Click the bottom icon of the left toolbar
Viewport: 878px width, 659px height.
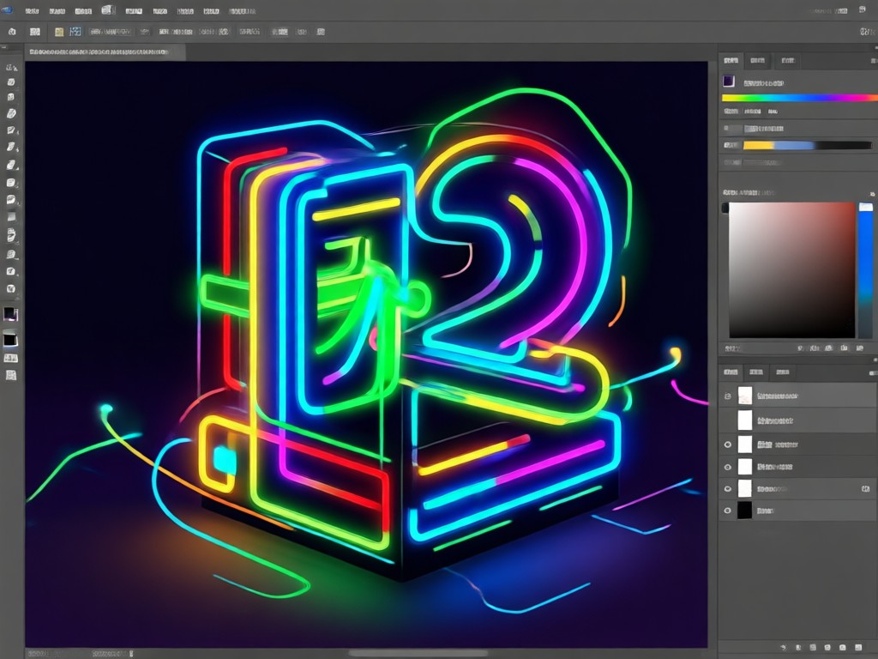coord(10,376)
